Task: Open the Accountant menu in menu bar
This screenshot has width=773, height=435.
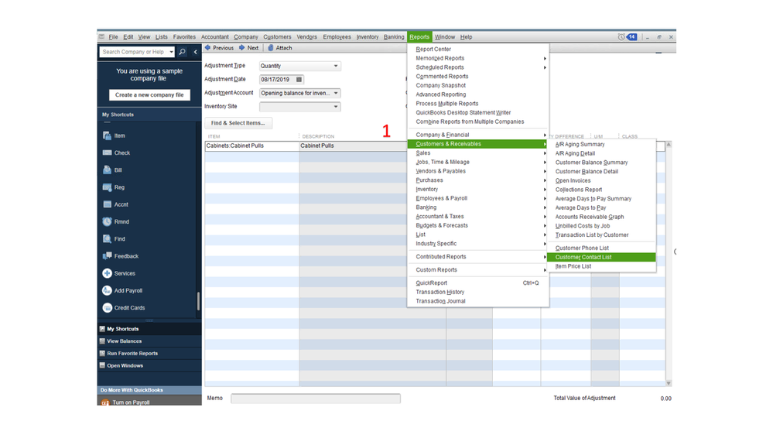Action: point(214,37)
